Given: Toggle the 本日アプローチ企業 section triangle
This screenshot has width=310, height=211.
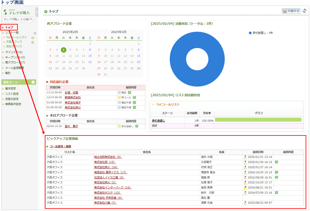Looking at the screenshot, I should point(47,116).
